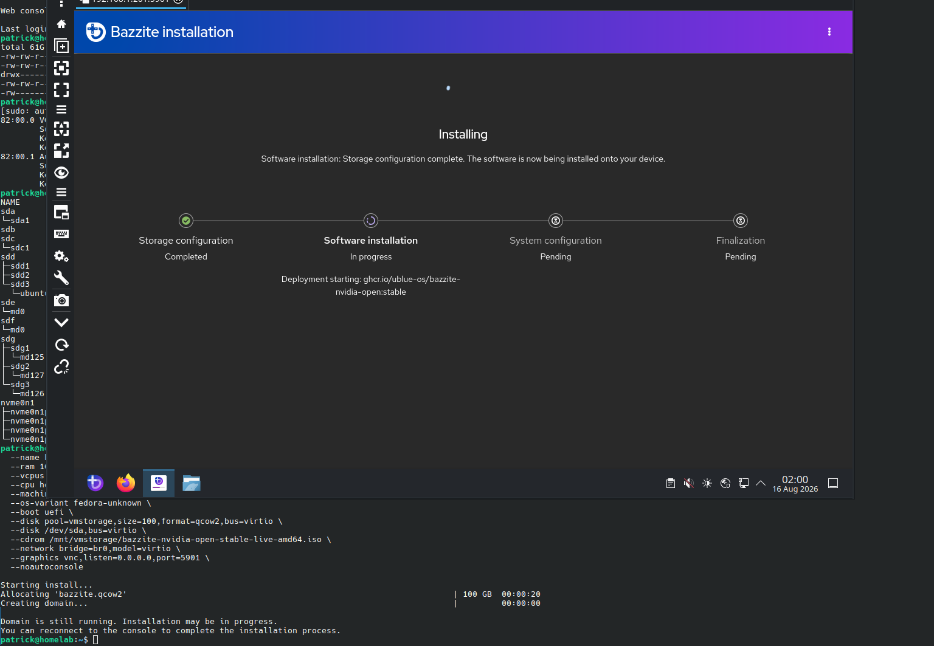934x646 pixels.
Task: Click the pending step icon above System configuration
Action: point(556,221)
